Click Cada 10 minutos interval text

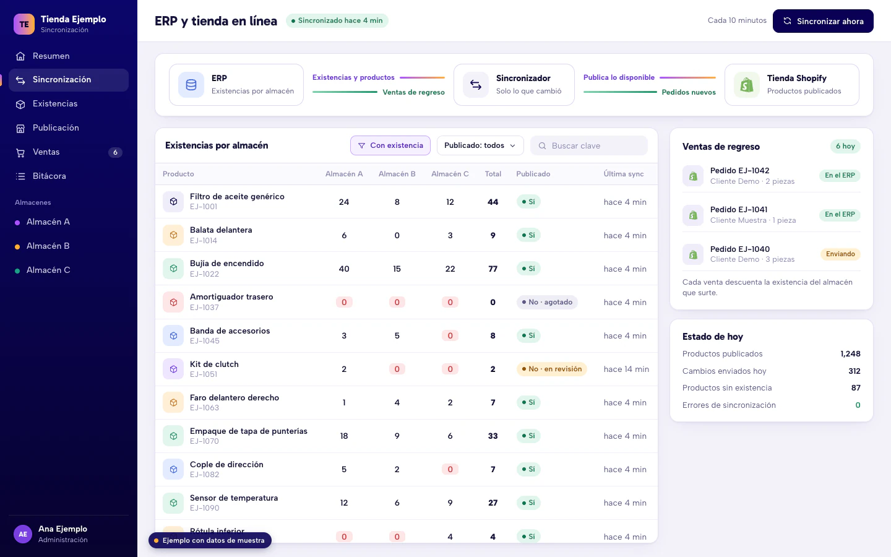point(737,20)
